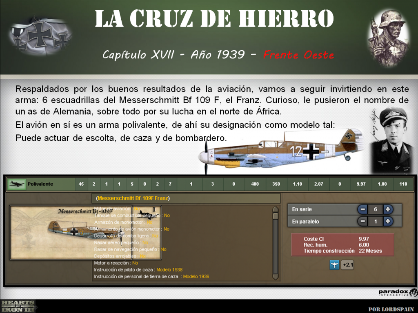Decrease the En paralelo count
Image resolution: width=418 pixels, height=313 pixels.
pos(362,221)
